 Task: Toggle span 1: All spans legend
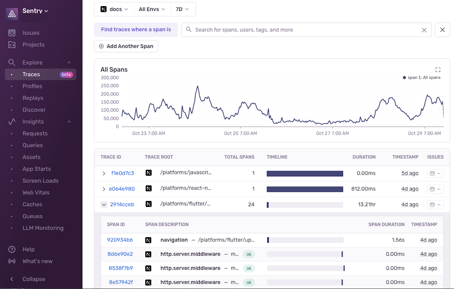point(422,78)
